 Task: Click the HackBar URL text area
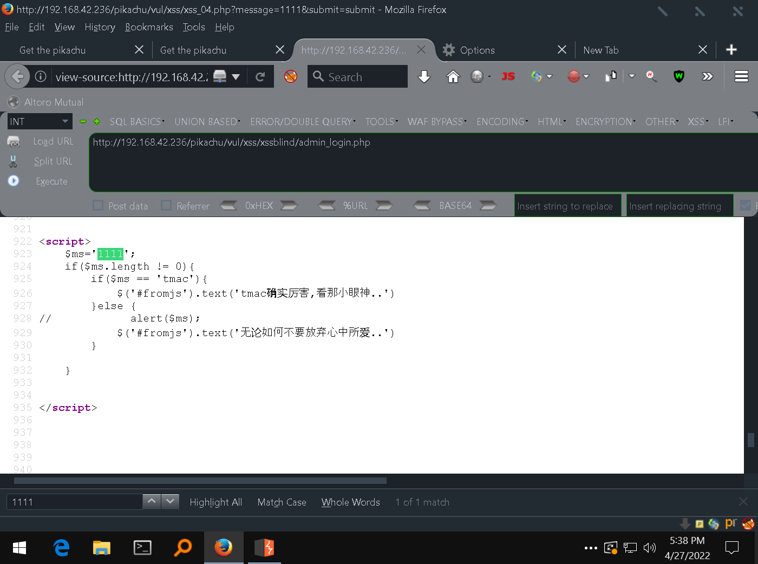[x=423, y=162]
